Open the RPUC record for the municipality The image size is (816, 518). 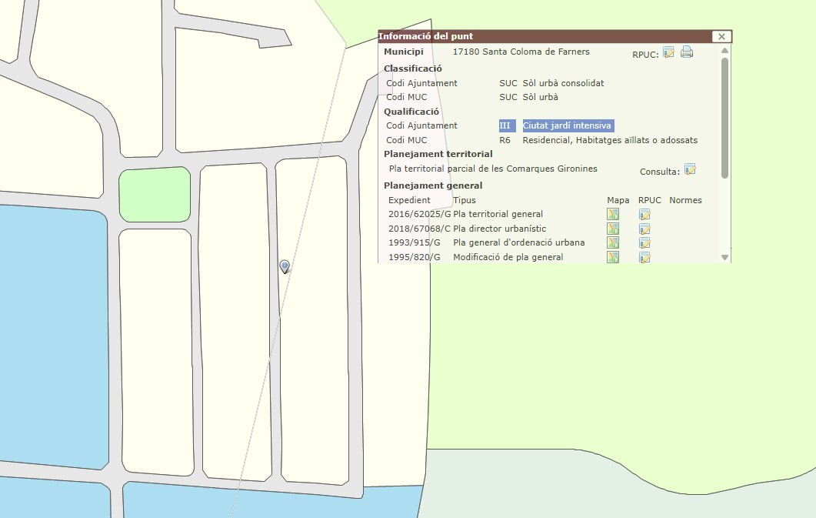click(668, 52)
